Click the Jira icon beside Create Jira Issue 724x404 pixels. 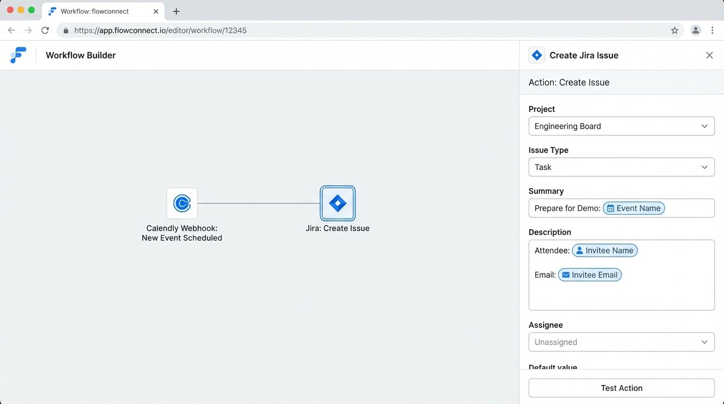point(537,55)
